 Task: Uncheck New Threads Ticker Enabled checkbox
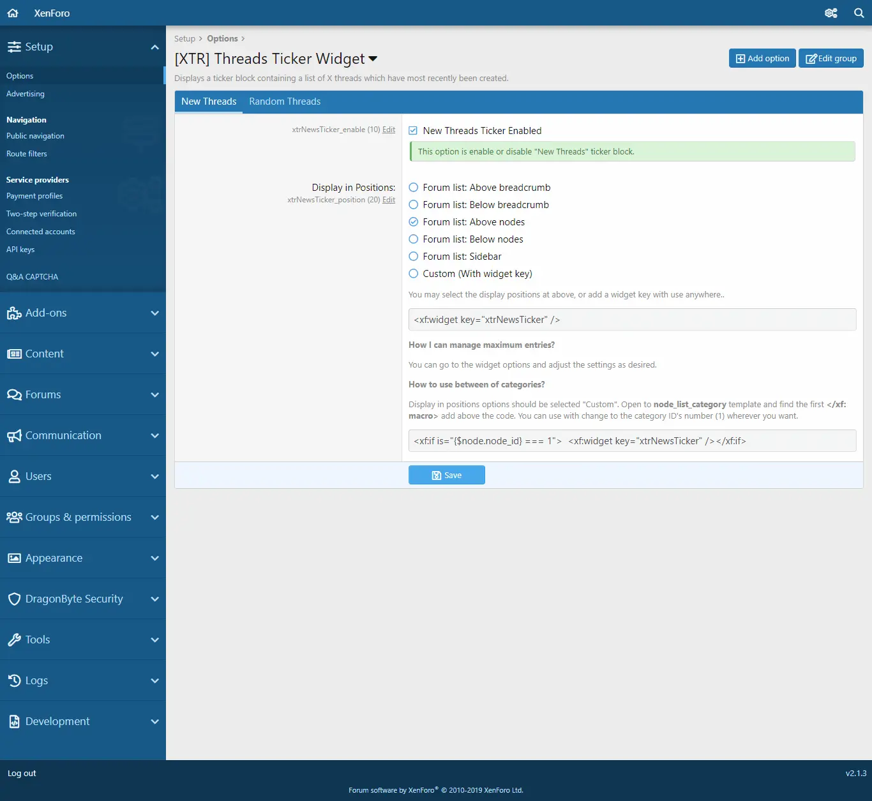tap(413, 131)
